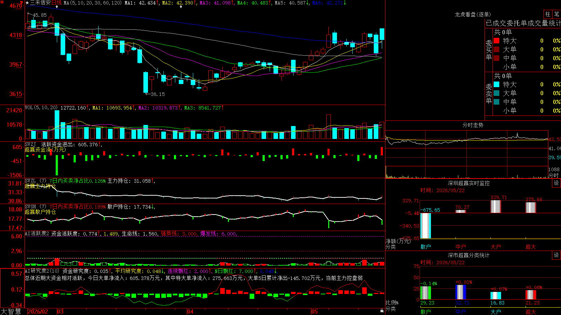561x315 pixels.
Task: Click the 36.15 low price annotation
Action: 157,94
